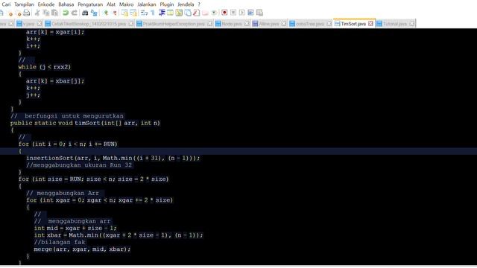Open the Makro menu
This screenshot has height=268, width=477.
[126, 4]
